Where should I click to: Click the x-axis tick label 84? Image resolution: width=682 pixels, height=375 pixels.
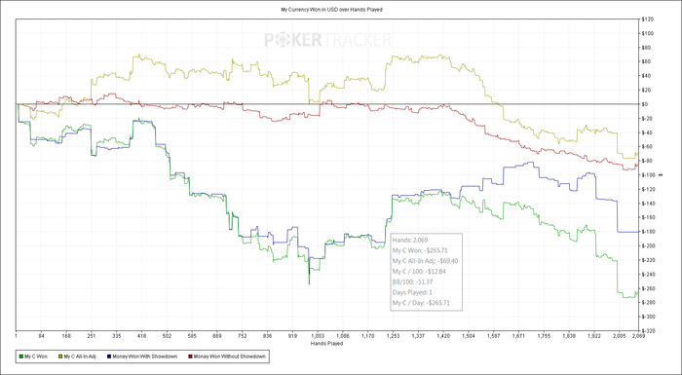click(41, 336)
